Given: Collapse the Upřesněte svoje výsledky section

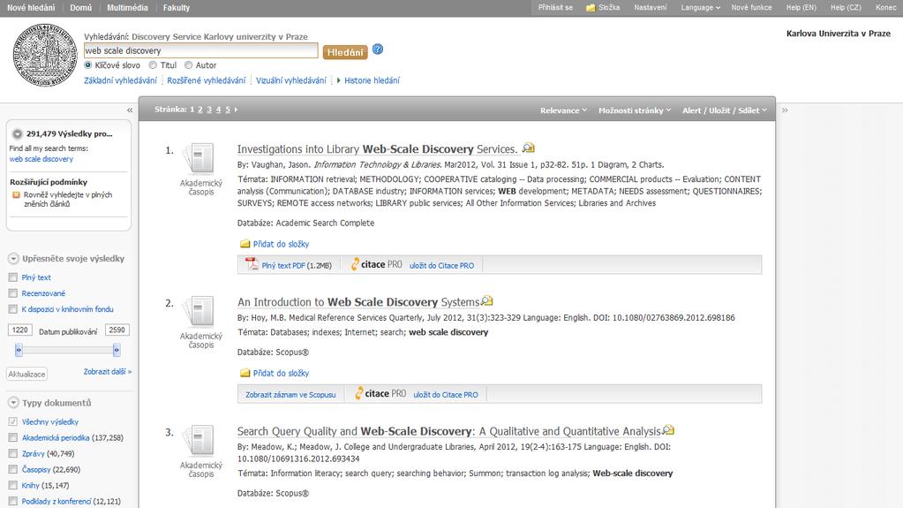Looking at the screenshot, I should pyautogui.click(x=13, y=258).
